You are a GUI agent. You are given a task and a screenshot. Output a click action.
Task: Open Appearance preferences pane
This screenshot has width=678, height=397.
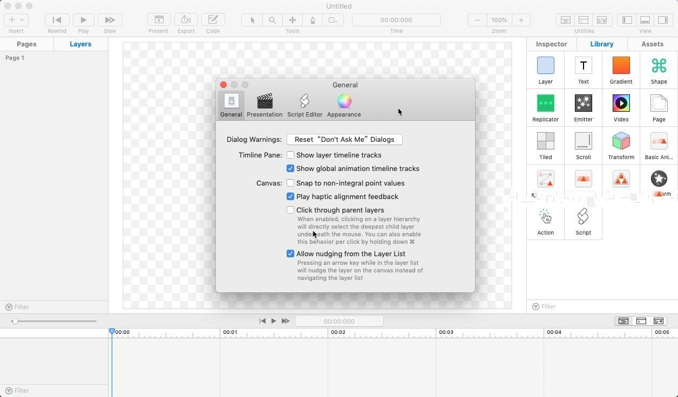(x=344, y=105)
